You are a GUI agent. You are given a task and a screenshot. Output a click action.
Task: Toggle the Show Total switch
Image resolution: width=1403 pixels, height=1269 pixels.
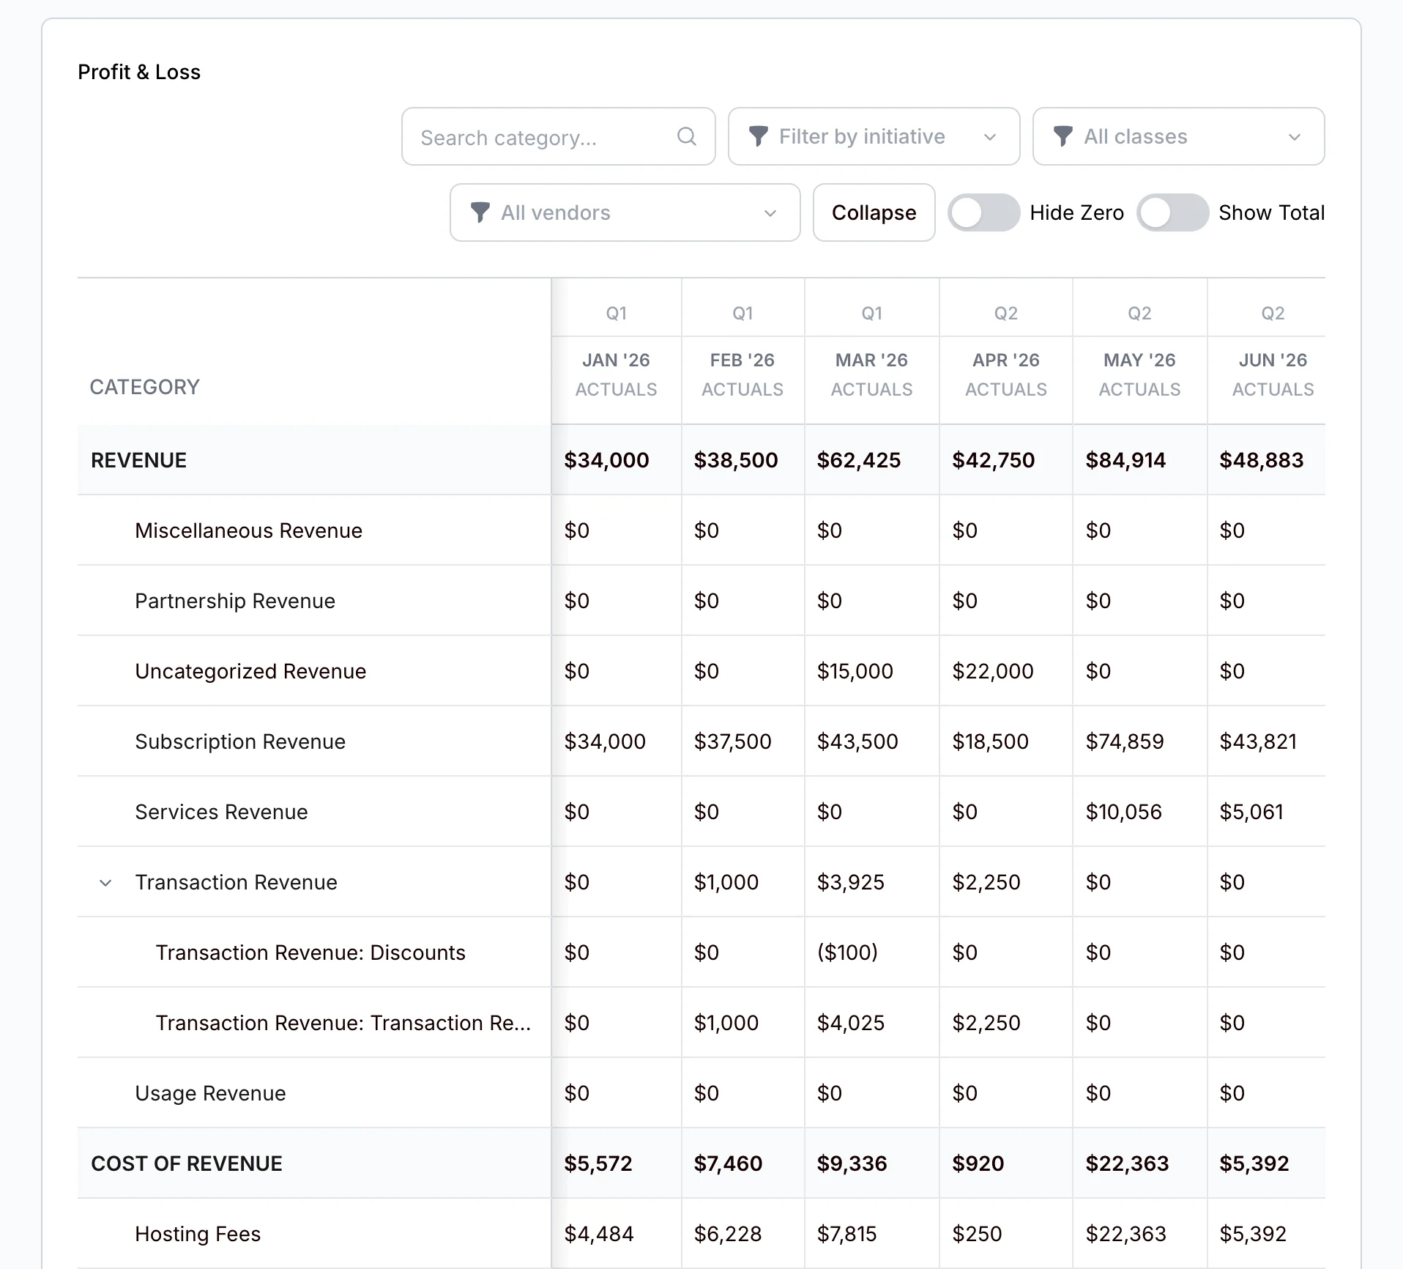click(1172, 212)
